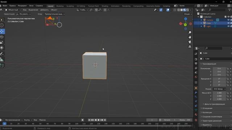Switch perspective/orthographic grid icon

190,47
